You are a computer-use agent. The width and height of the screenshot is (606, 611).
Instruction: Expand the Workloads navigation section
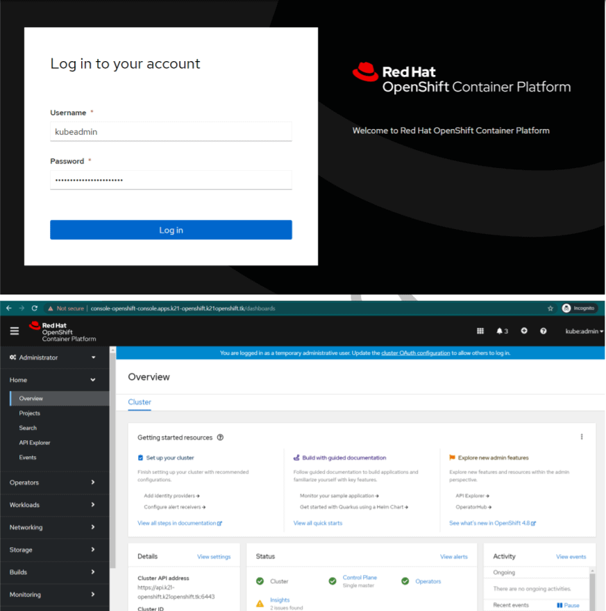pyautogui.click(x=53, y=505)
